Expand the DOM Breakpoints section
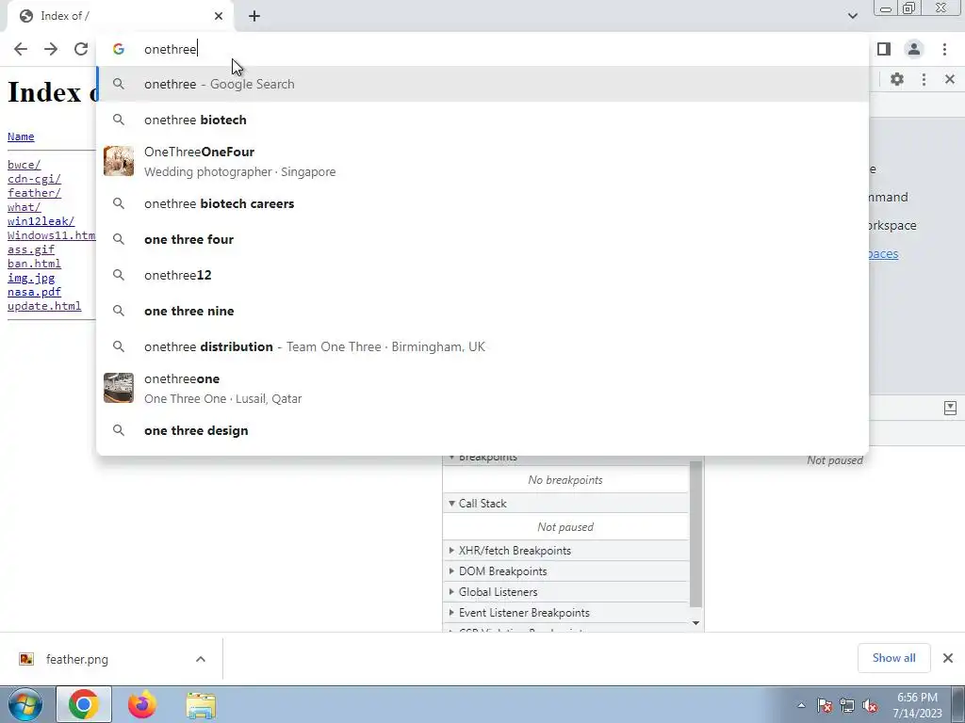This screenshot has width=965, height=723. coord(565,571)
